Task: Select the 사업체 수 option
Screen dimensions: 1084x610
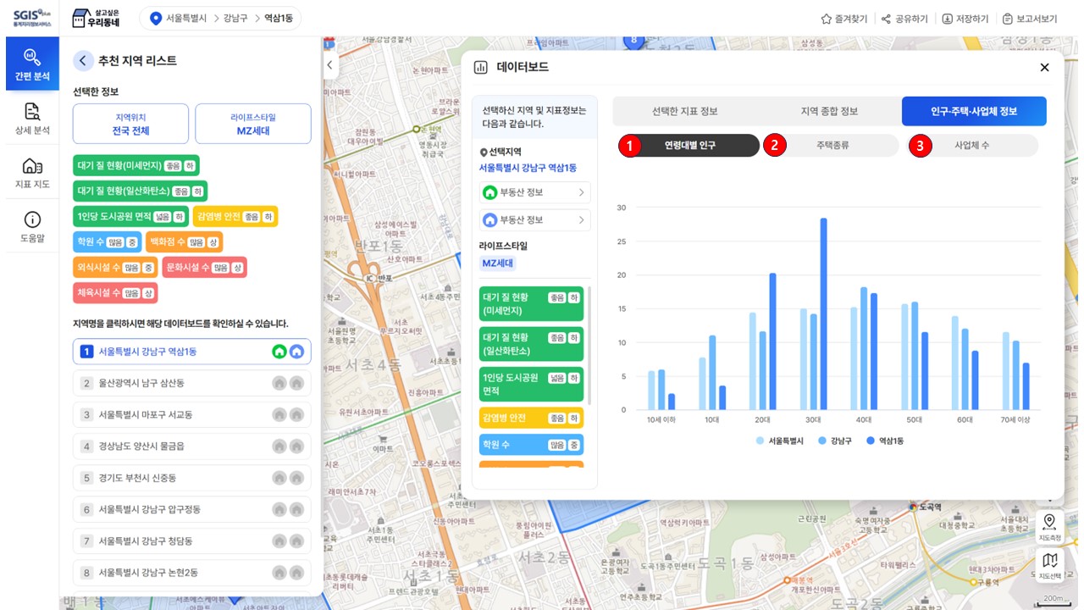Action: point(972,146)
